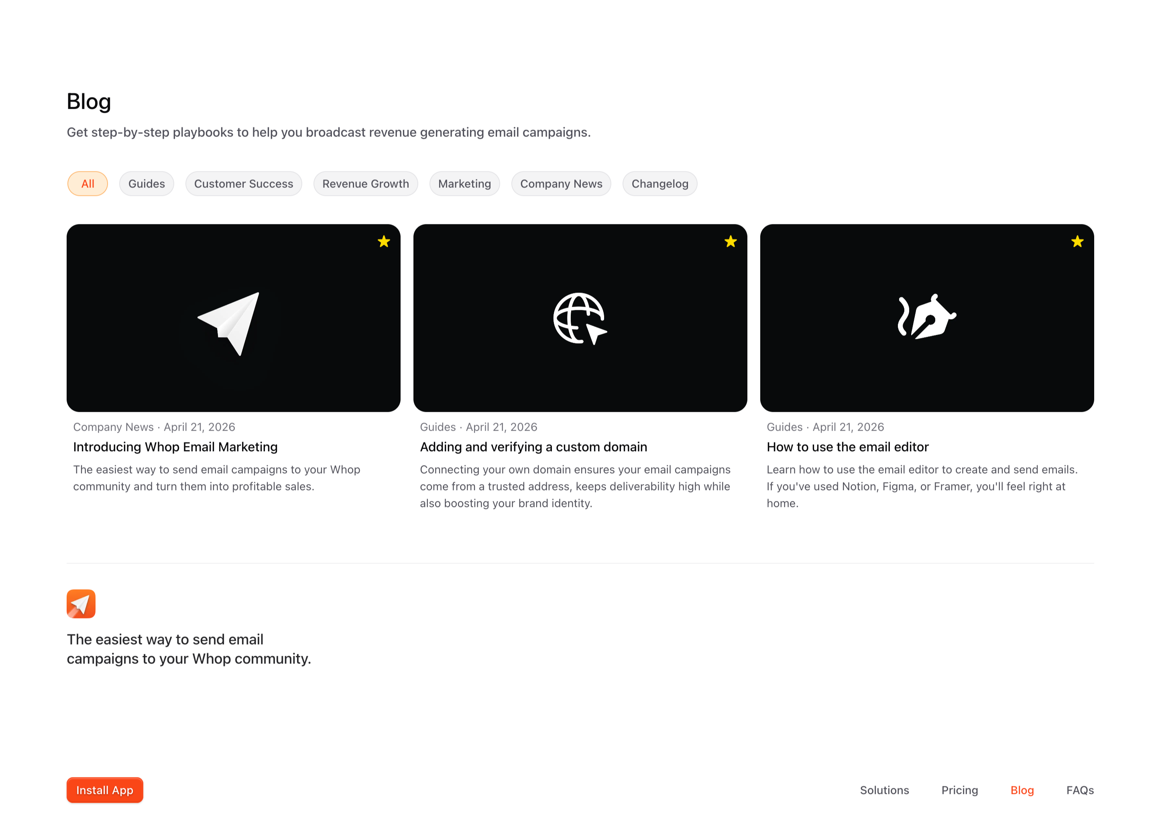Screen dimensions: 1156x822
Task: Click the description starting 'Connecting your own domain'
Action: pos(575,486)
